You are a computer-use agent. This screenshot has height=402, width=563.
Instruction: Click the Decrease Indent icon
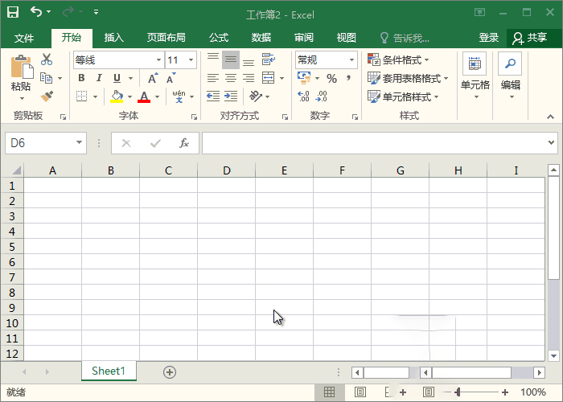click(x=213, y=96)
